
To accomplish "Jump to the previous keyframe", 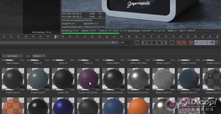I will 144,43.
